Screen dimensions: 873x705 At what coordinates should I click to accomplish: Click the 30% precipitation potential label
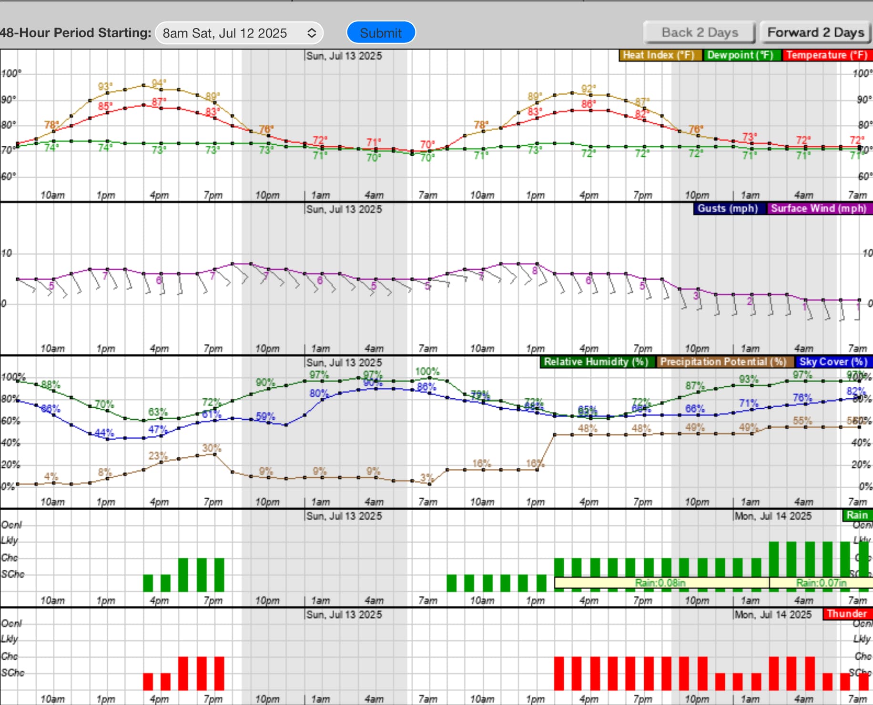(212, 448)
